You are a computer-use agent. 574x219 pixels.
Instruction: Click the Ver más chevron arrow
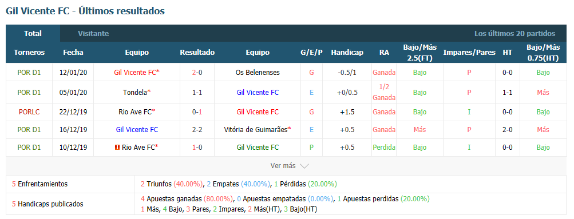304,166
